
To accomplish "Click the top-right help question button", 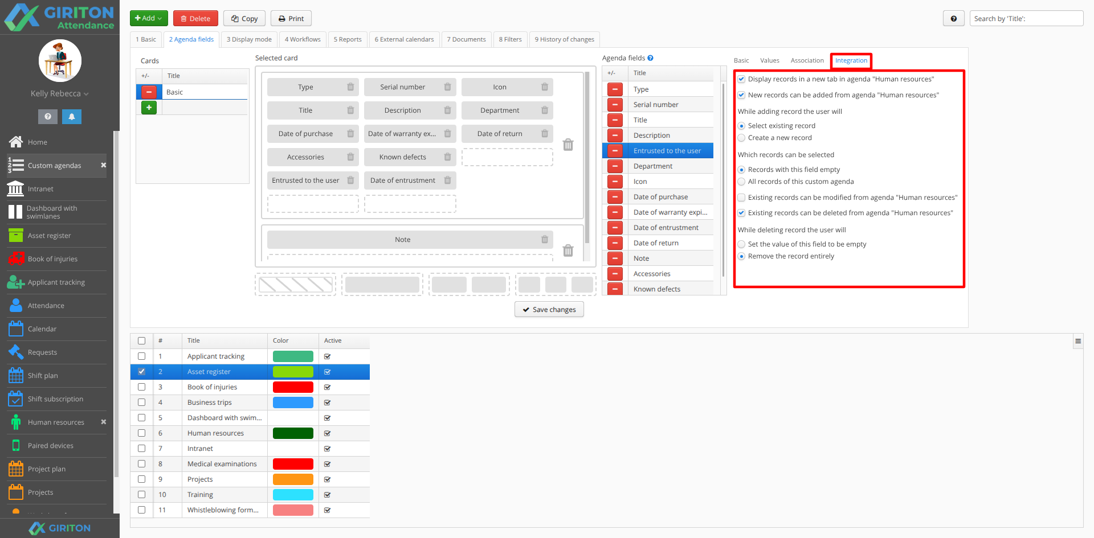I will click(x=954, y=19).
